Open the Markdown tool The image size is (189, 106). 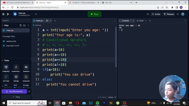[x=26, y=68]
